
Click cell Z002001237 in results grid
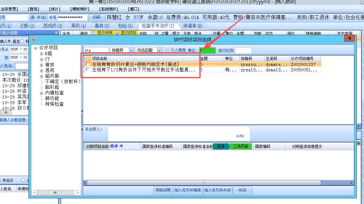point(305,64)
